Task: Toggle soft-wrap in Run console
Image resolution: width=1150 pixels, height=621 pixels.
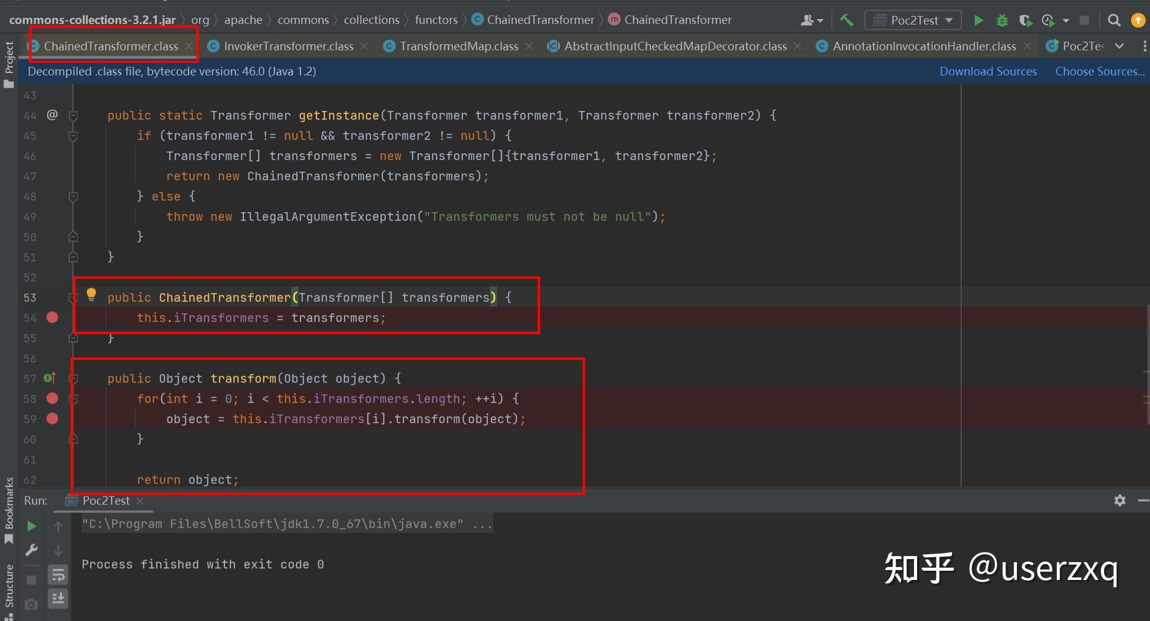Action: pos(58,574)
